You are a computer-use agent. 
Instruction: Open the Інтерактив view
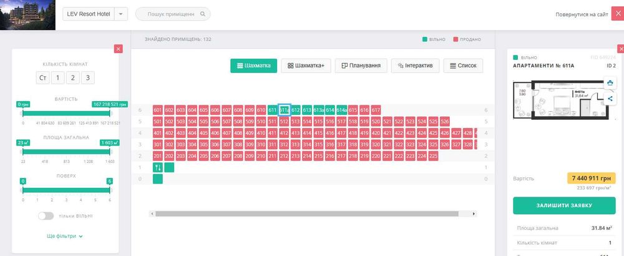click(415, 66)
